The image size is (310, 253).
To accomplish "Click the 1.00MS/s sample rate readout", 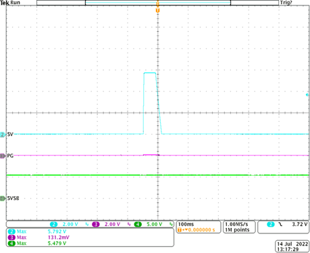I will coord(236,225).
